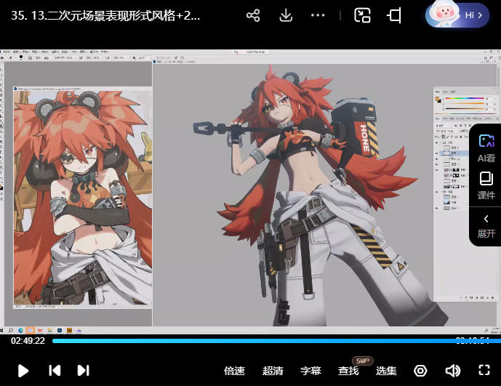The height and width of the screenshot is (386, 501).
Task: Open the 超清 video quality menu
Action: point(273,371)
